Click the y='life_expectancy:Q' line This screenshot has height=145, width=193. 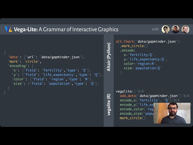[x=146, y=59]
